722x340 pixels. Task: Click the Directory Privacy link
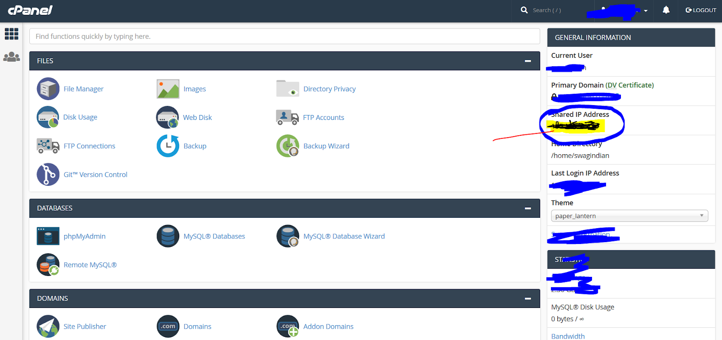[329, 89]
